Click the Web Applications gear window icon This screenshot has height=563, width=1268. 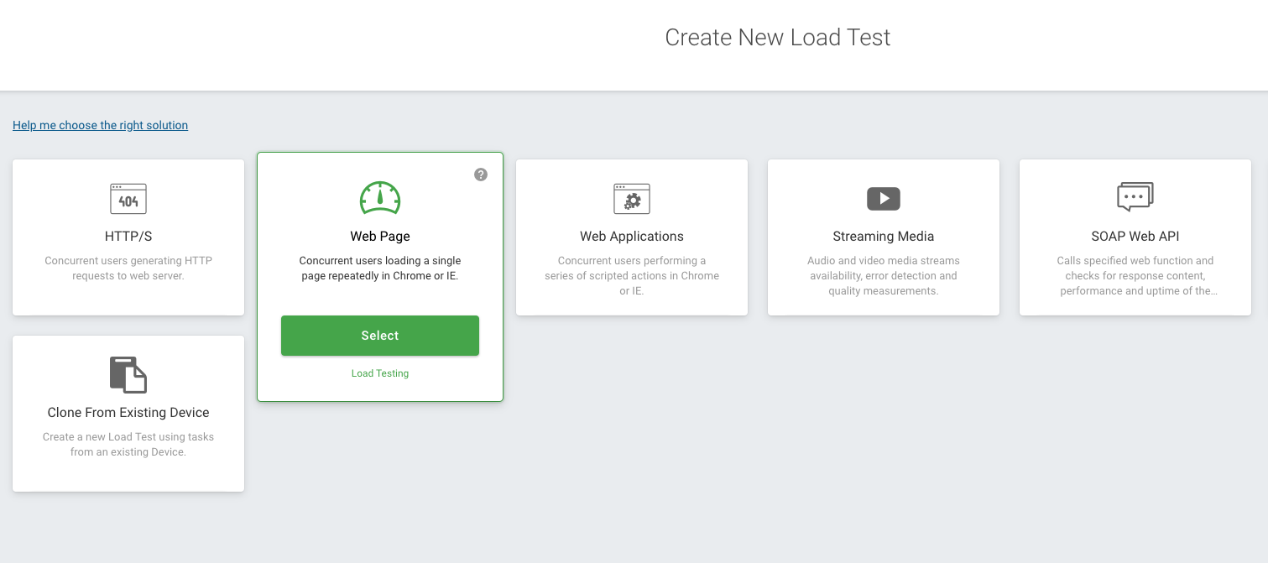pyautogui.click(x=632, y=199)
